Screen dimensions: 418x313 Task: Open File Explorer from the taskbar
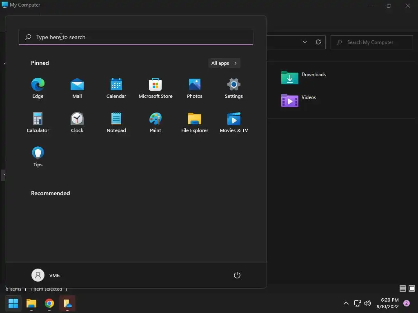coord(31,303)
